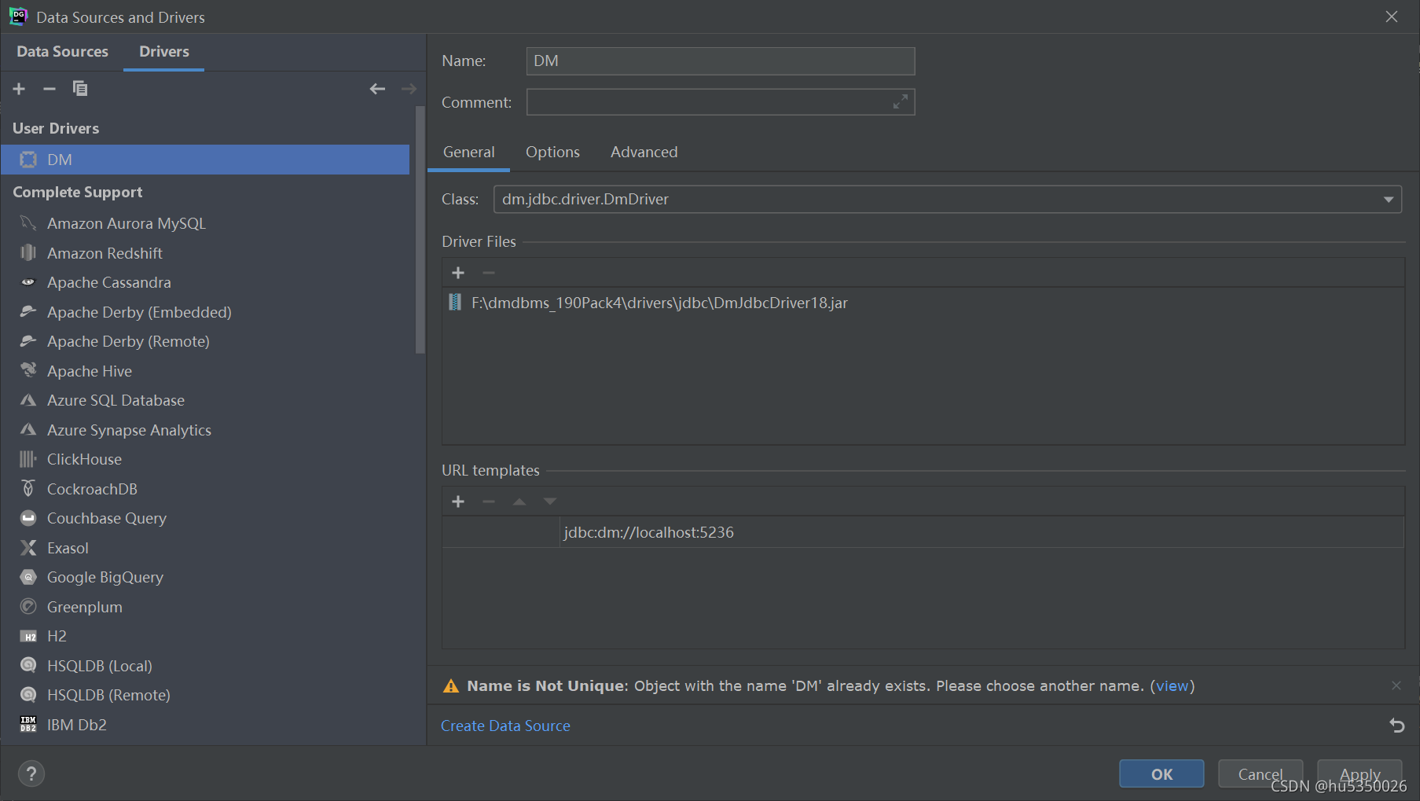Select Amazon Aurora MySQL driver

point(205,223)
